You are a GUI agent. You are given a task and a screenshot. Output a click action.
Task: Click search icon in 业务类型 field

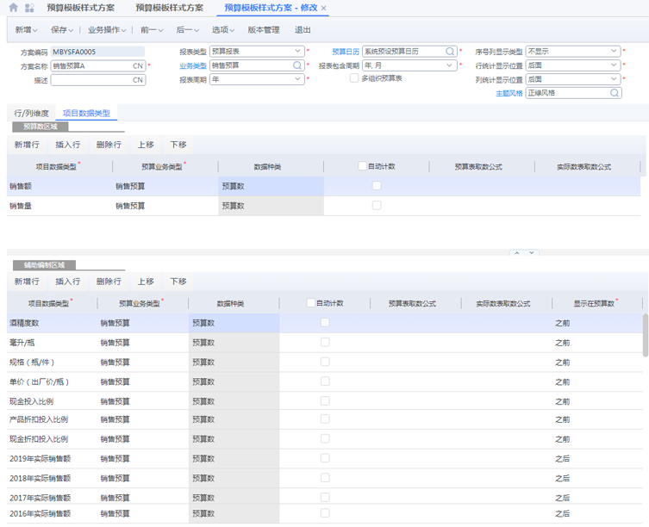click(297, 65)
